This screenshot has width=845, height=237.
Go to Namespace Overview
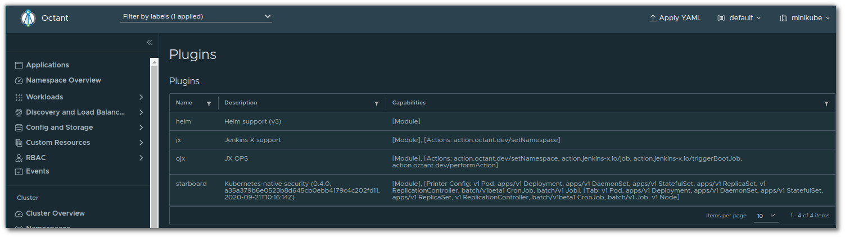64,80
